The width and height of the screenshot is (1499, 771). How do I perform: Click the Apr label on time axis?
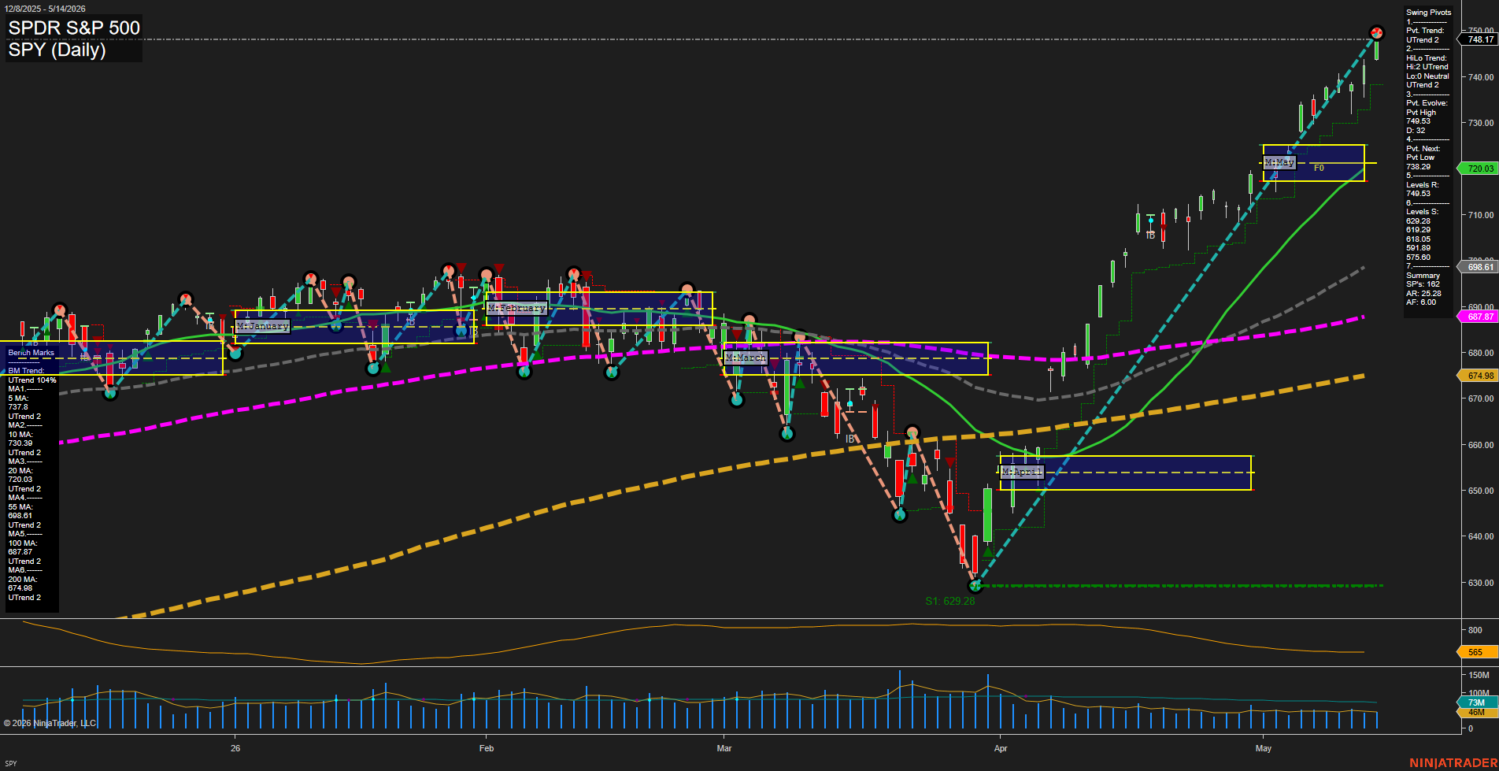[1001, 748]
